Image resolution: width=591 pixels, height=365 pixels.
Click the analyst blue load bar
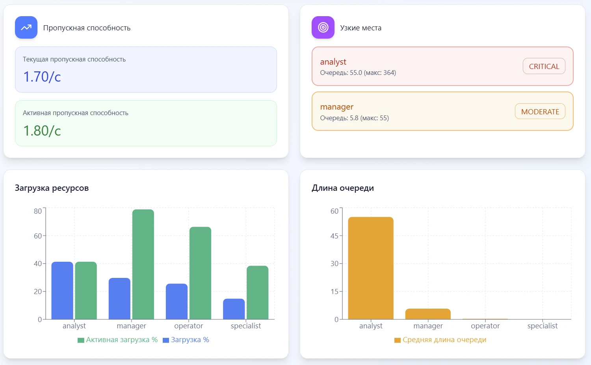pos(62,291)
